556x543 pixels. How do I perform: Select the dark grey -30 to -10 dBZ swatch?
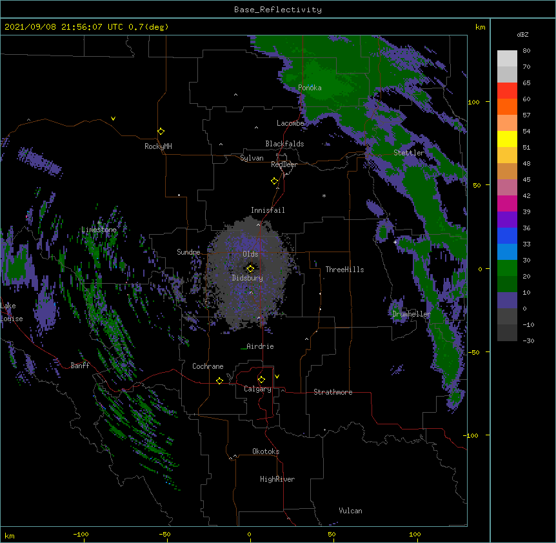[x=507, y=333]
